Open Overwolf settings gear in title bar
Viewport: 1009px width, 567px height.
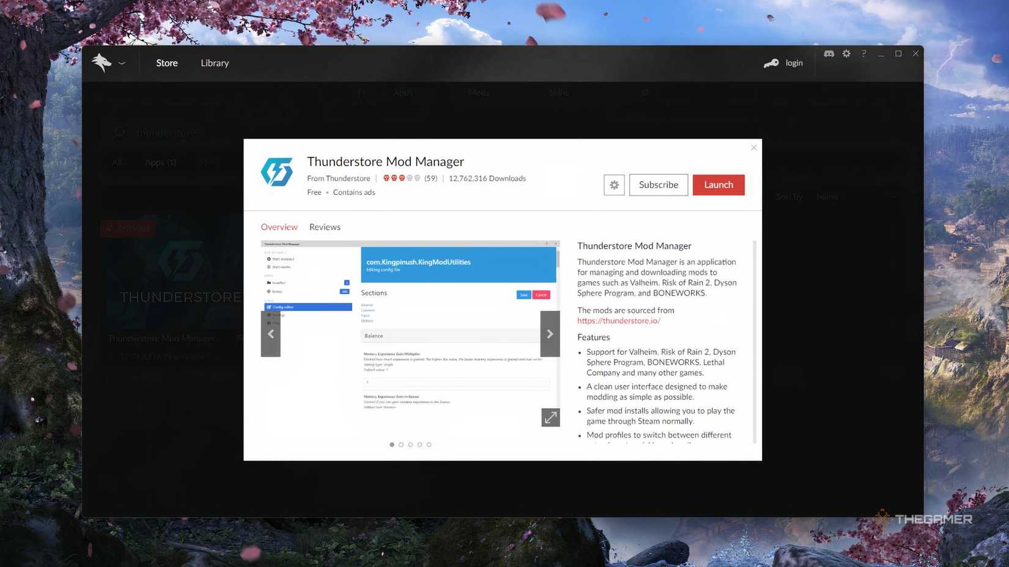pos(846,54)
